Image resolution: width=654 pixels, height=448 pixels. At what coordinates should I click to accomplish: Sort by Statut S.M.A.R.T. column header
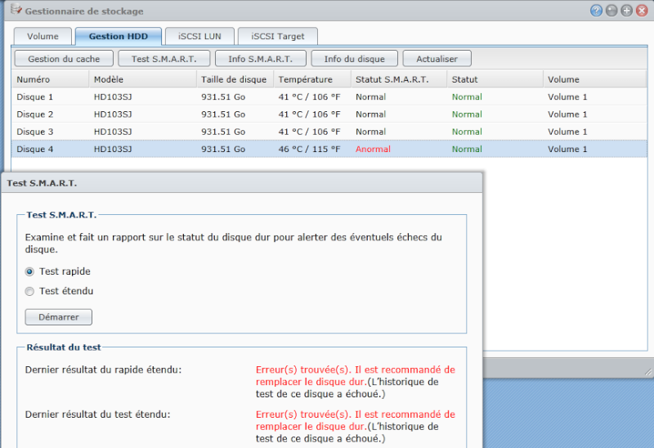[399, 79]
